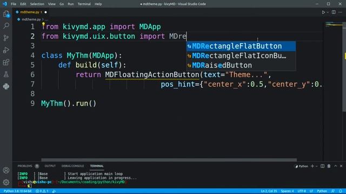Open the Manage gear menu
Viewport: 346px width, 194px height.
6,182
